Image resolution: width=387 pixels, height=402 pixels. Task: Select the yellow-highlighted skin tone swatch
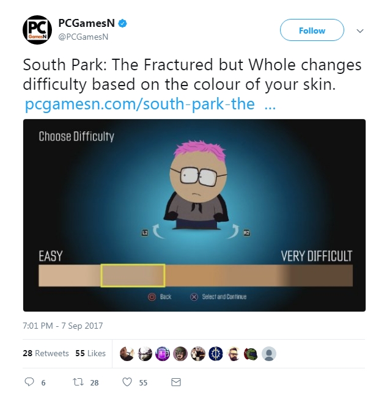click(x=133, y=276)
